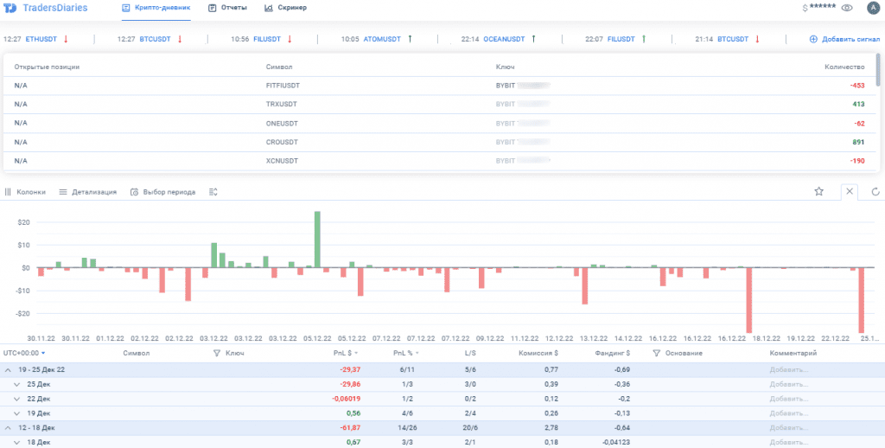Expand the 22 Дек day row
Image resolution: width=885 pixels, height=448 pixels.
(x=16, y=399)
